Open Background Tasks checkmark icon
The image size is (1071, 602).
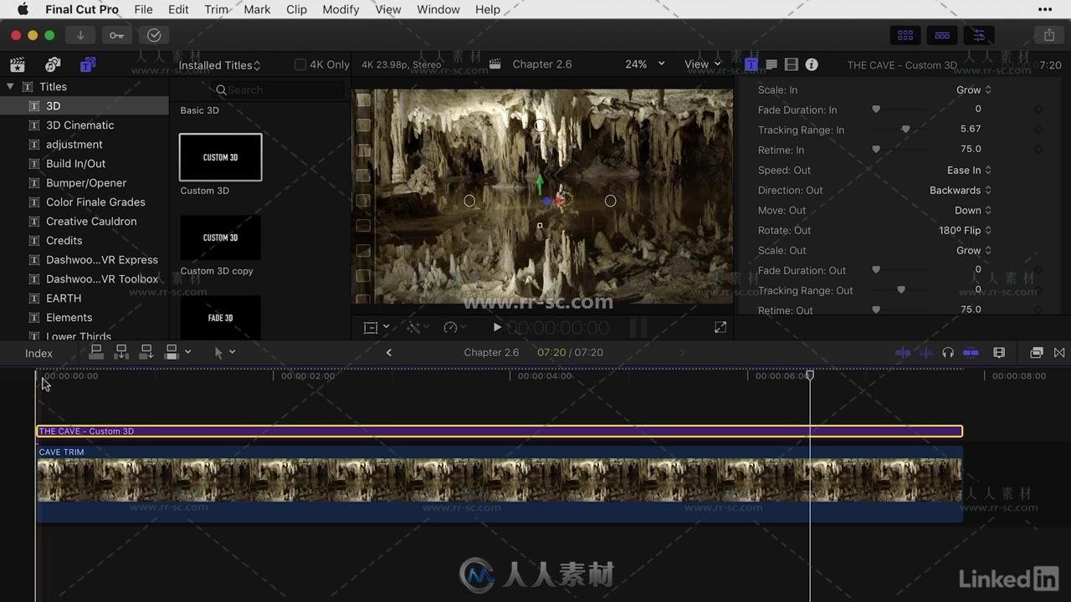(154, 35)
